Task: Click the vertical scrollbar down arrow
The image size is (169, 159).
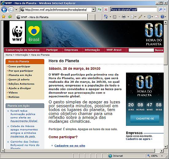Action: (x=165, y=147)
